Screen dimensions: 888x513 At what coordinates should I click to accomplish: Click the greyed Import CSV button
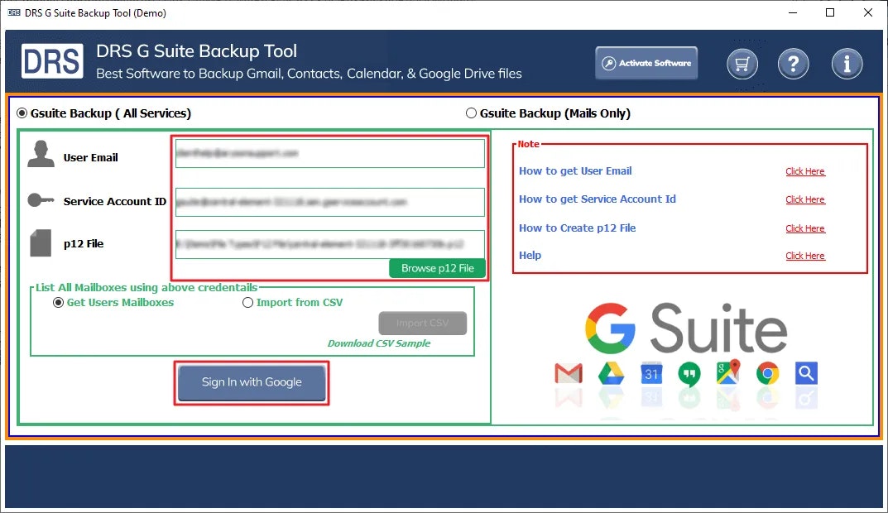[x=422, y=323]
